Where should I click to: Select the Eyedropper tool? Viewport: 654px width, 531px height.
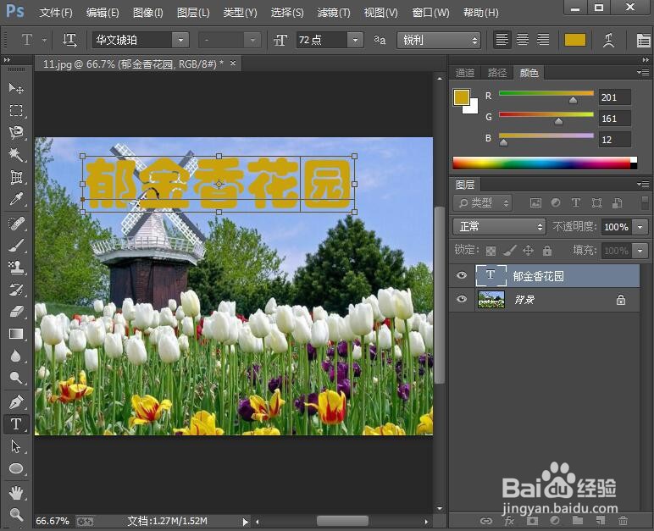[16, 199]
